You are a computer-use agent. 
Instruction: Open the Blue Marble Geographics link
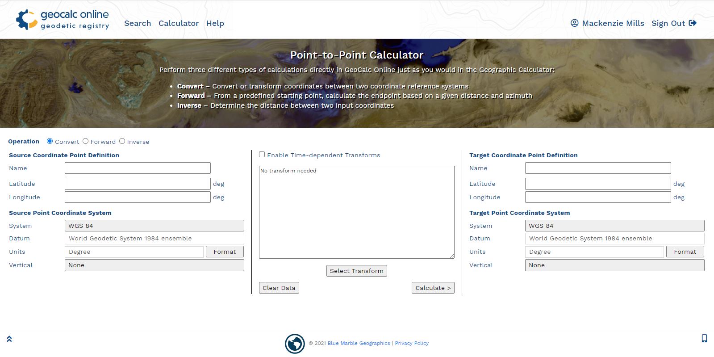pyautogui.click(x=359, y=343)
